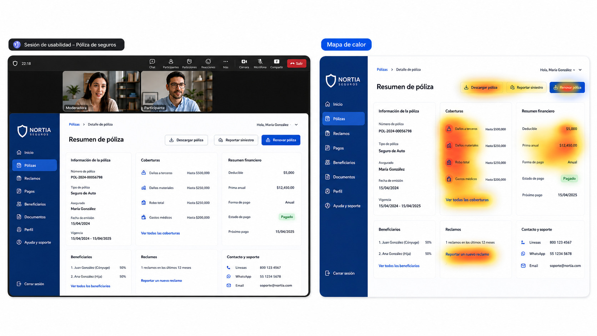Open Ver todas las coberturas in session window
Screen dimensions: 597x336
point(160,233)
